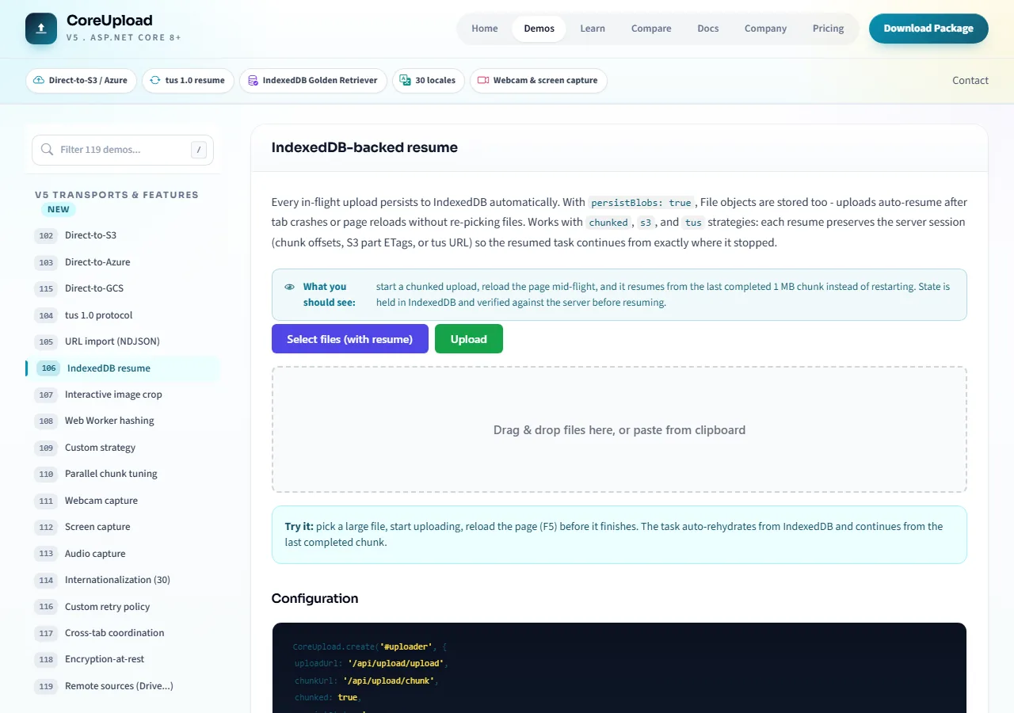Click the Download Package button
1014x713 pixels.
point(928,29)
